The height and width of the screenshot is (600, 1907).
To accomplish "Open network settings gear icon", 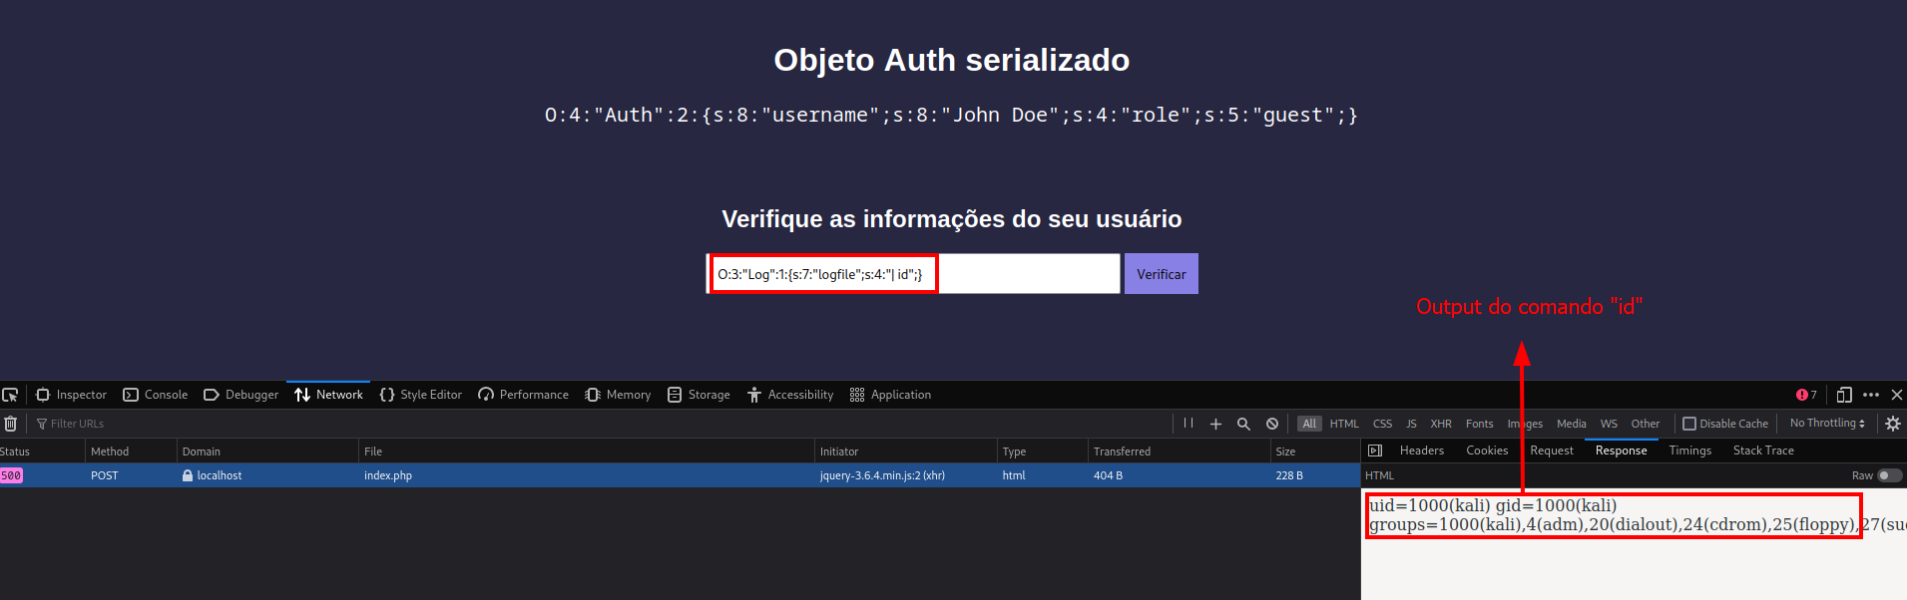I will tap(1892, 424).
